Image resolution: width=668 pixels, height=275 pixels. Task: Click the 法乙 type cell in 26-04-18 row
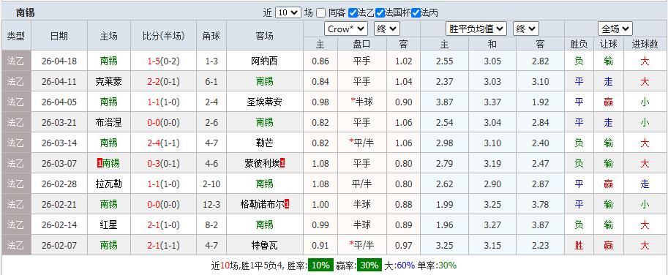16,61
